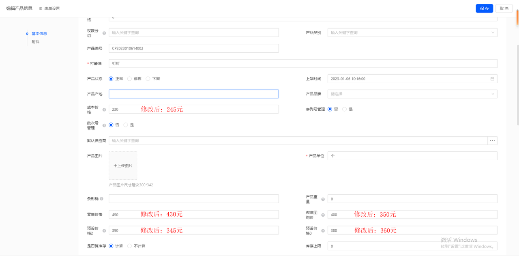519x256 pixels.
Task: Click 条形码 input field
Action: point(194,199)
